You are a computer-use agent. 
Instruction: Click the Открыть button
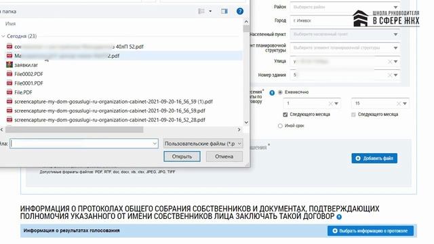182,157
